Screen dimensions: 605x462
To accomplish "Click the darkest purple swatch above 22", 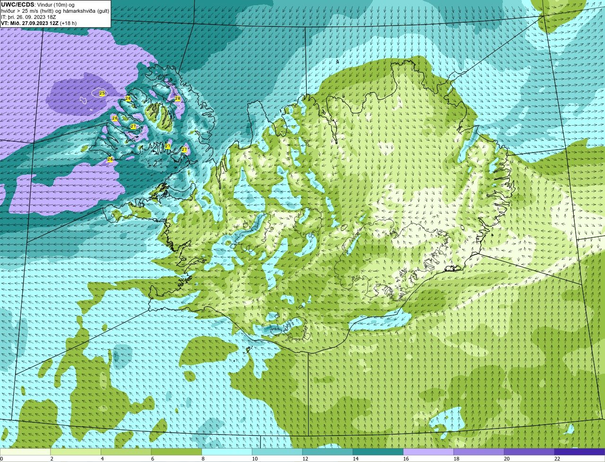I will (x=579, y=452).
